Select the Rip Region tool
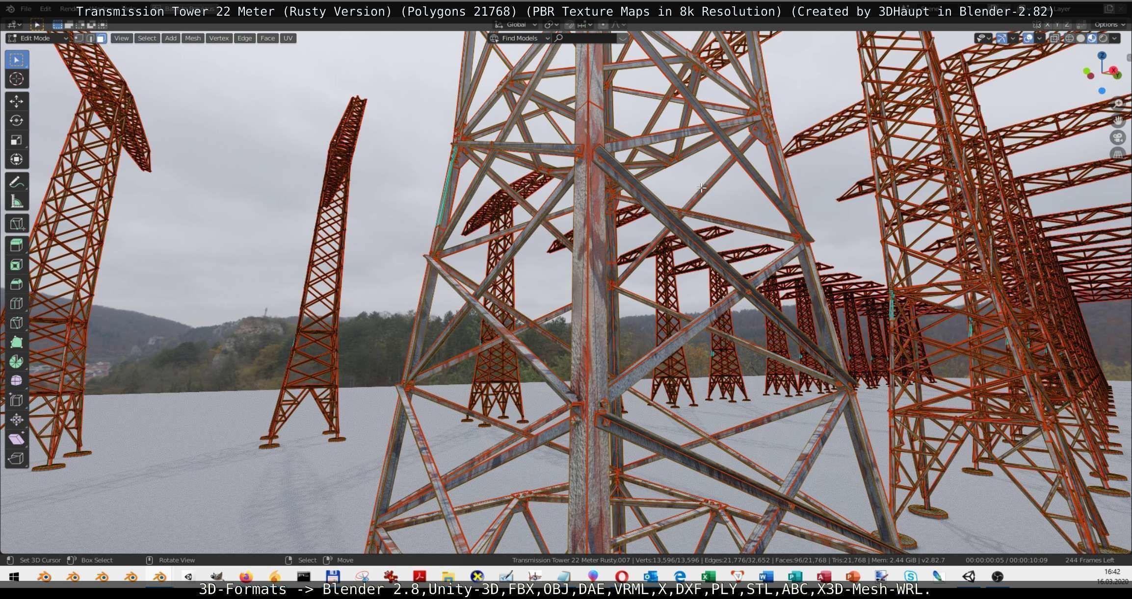 click(17, 458)
